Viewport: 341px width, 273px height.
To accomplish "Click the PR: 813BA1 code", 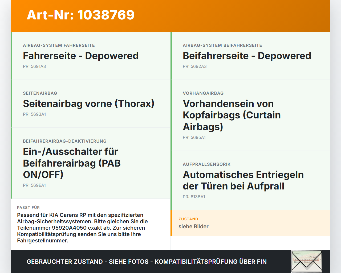I will click(194, 197).
